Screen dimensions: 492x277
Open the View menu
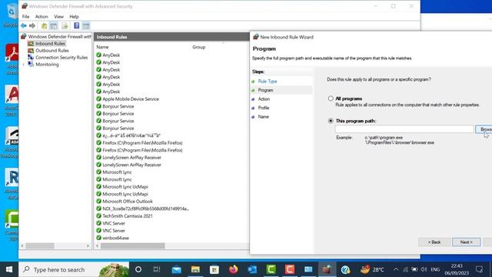(58, 16)
